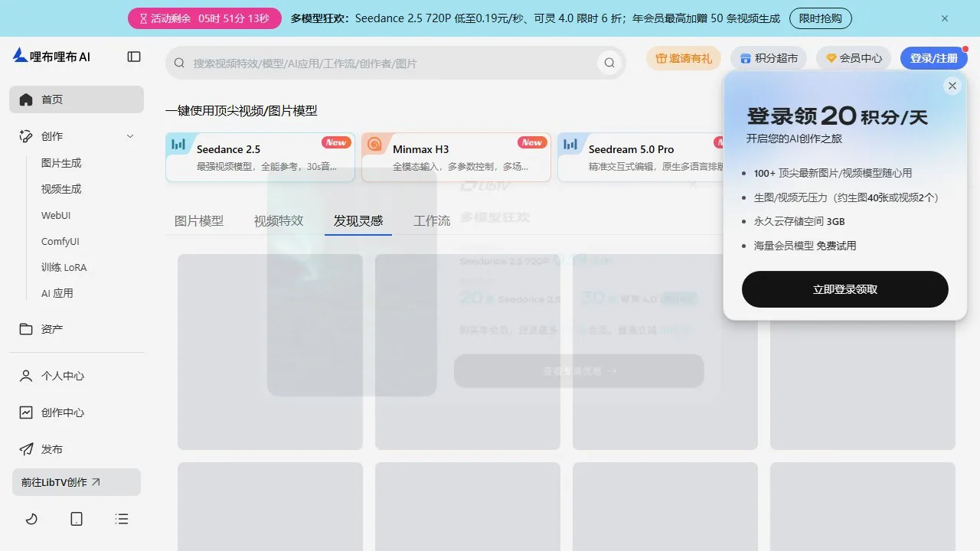Open 积分超市 points store

[x=769, y=58]
